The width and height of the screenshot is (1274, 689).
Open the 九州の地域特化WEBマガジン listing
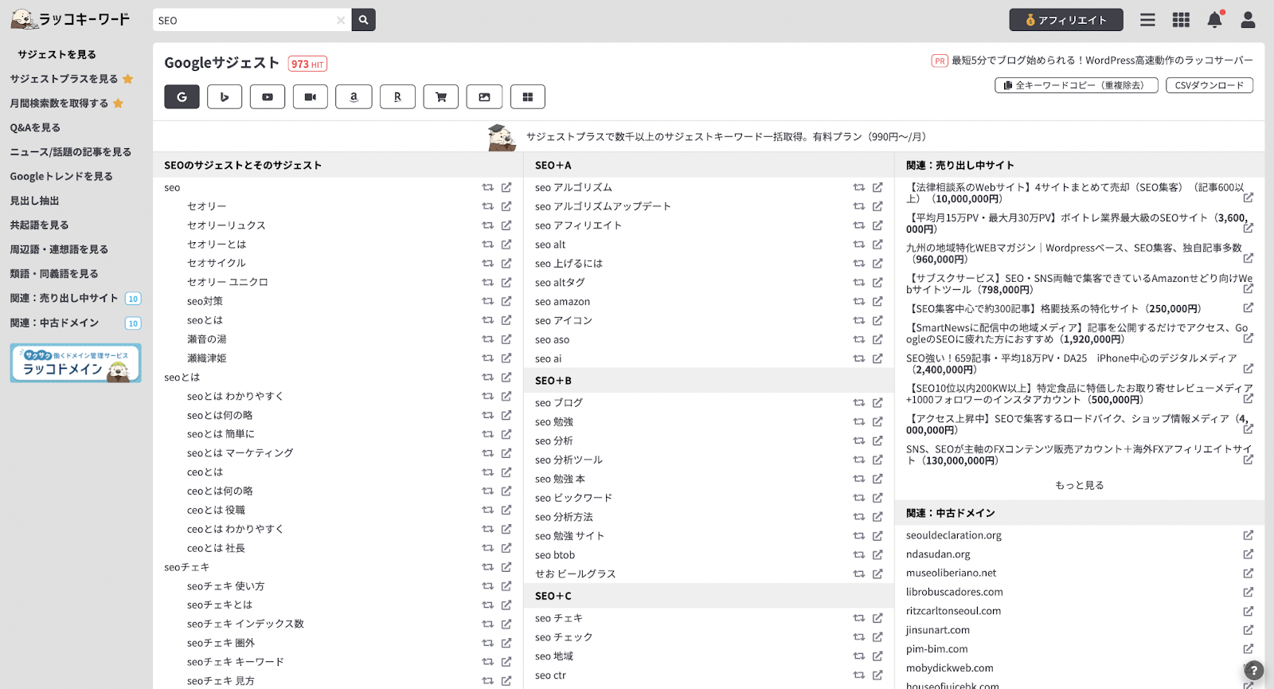click(x=1075, y=253)
